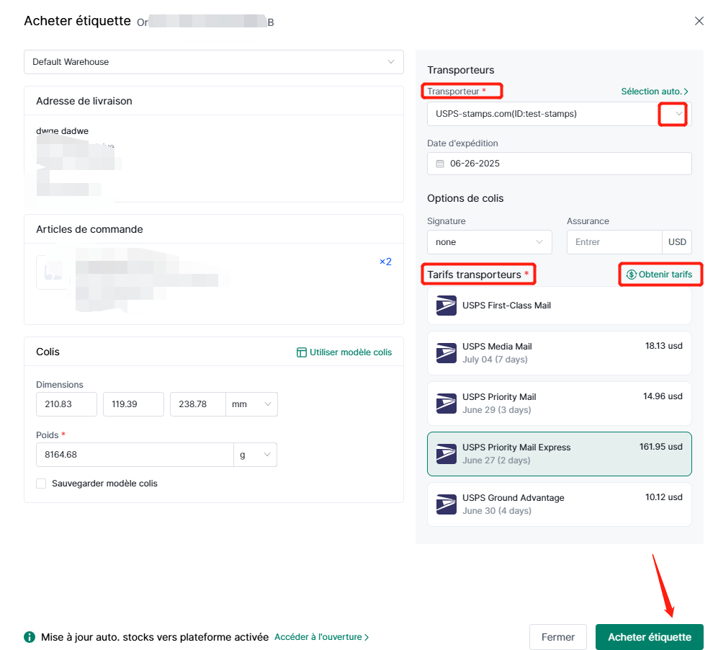
Task: Click USPS logo on Priority Mail 14.96 card
Action: click(x=446, y=404)
